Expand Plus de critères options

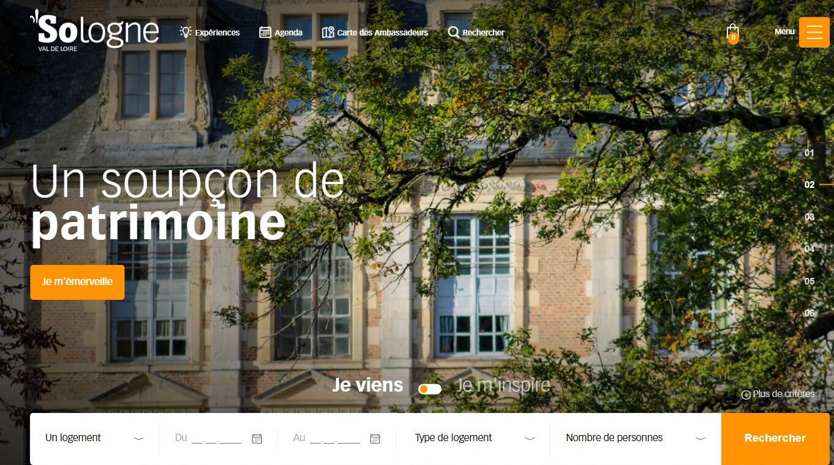(778, 394)
